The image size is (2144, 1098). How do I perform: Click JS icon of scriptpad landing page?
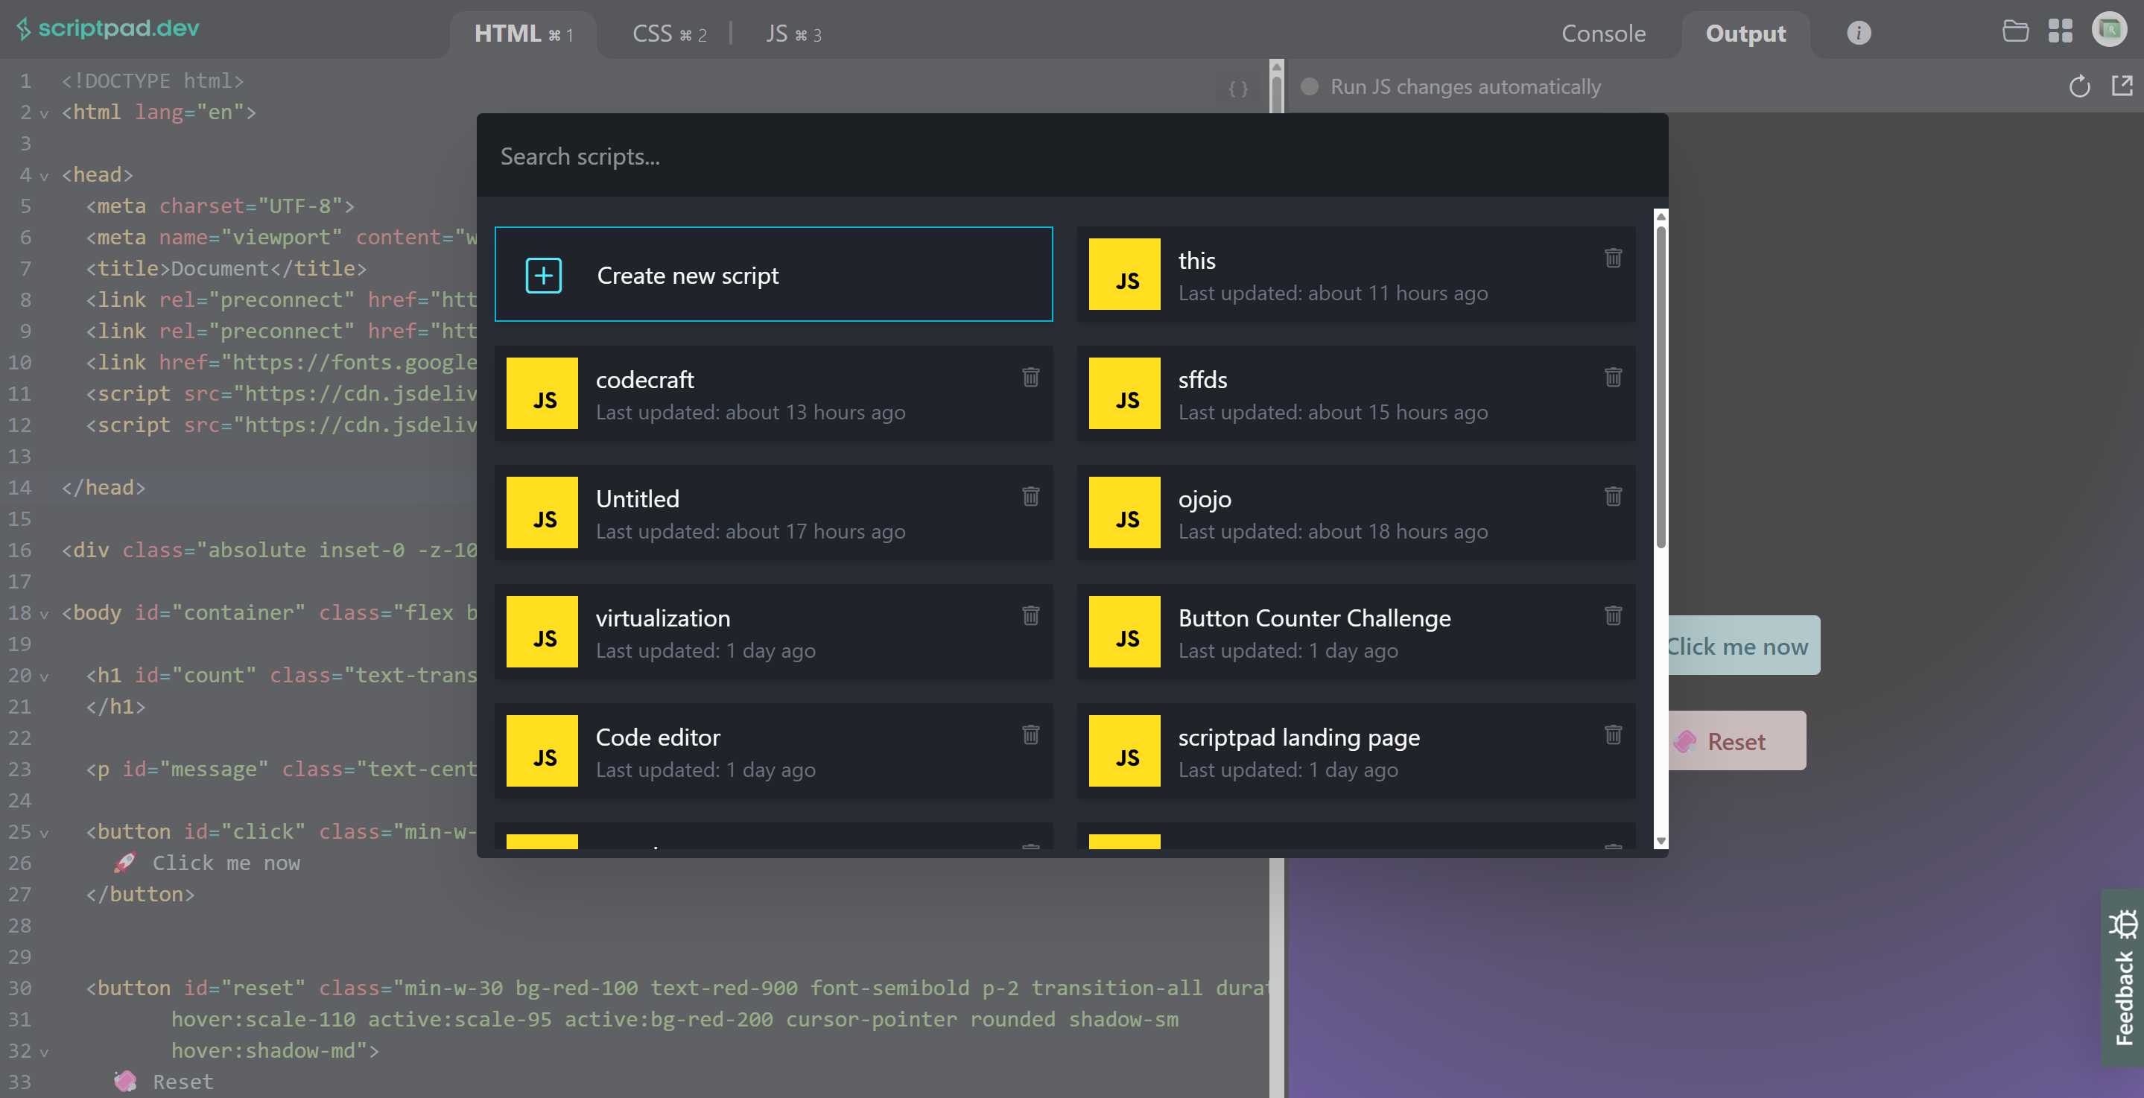(1124, 751)
